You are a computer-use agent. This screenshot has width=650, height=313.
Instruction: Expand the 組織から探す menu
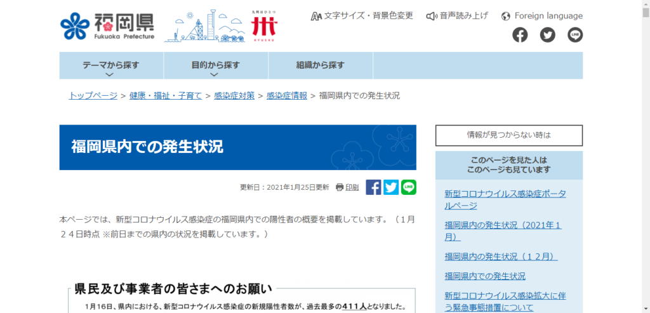coord(320,65)
